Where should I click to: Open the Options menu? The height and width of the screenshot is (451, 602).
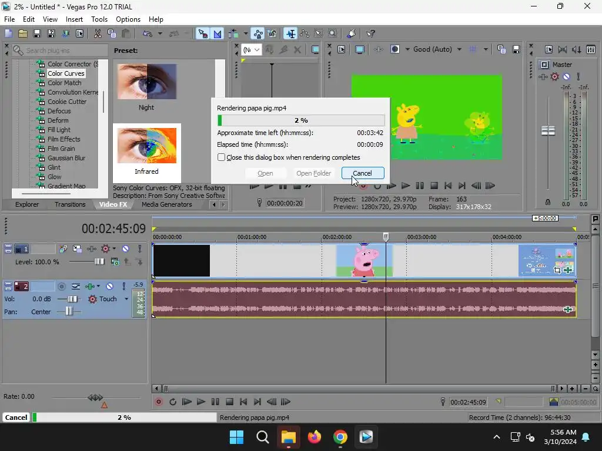(128, 19)
